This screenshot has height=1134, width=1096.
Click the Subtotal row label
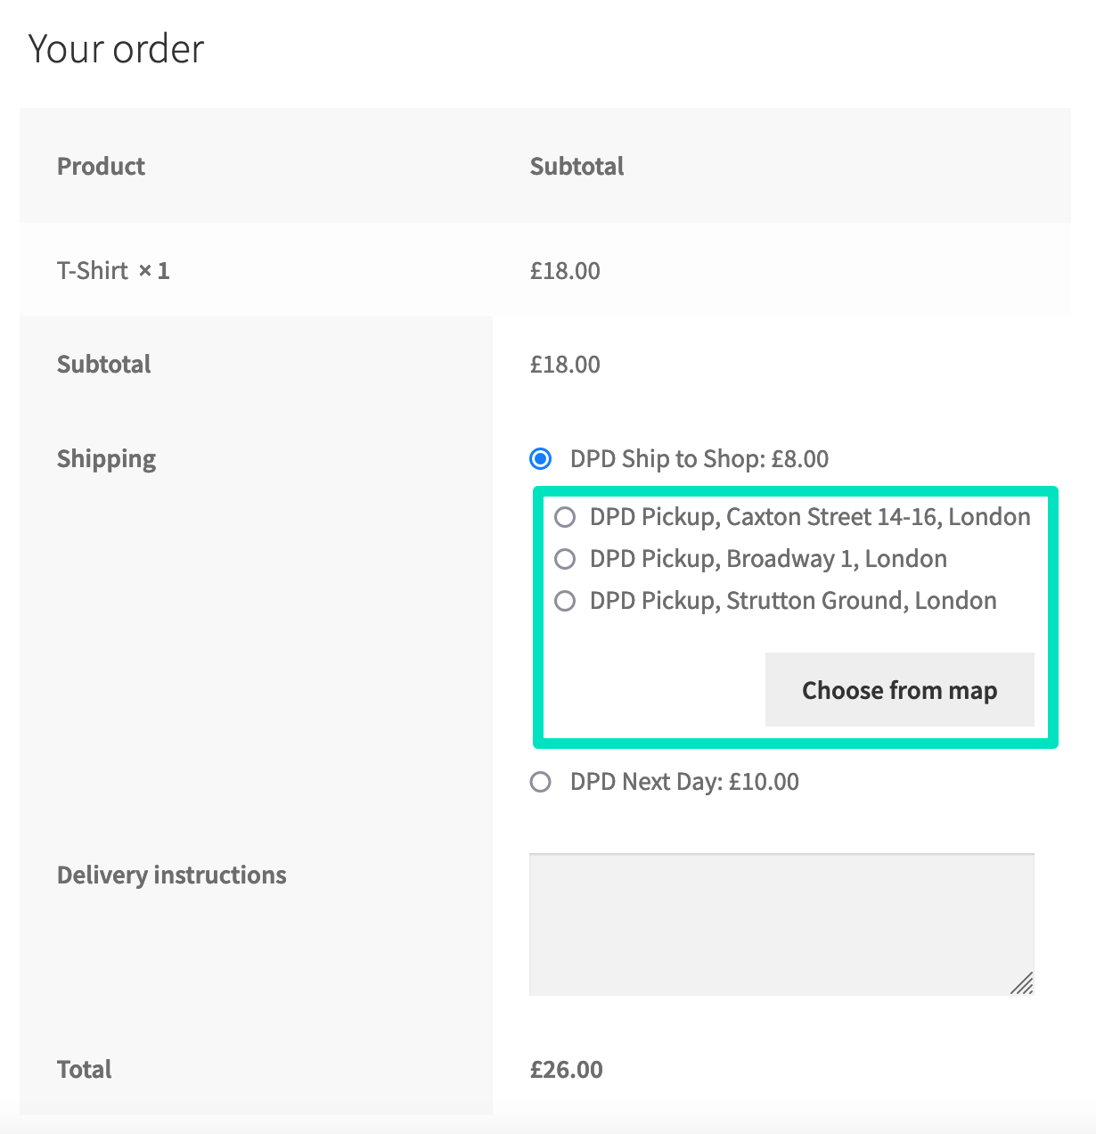(x=103, y=365)
